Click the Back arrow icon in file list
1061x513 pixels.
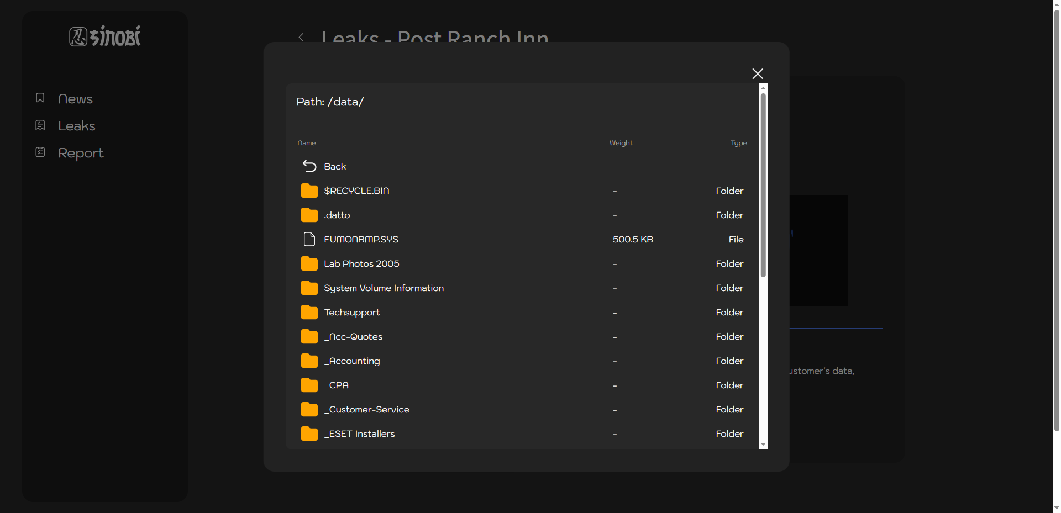(x=309, y=166)
